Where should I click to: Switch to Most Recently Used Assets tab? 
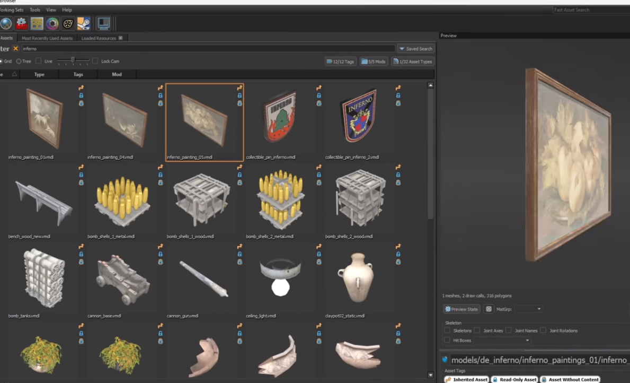47,38
